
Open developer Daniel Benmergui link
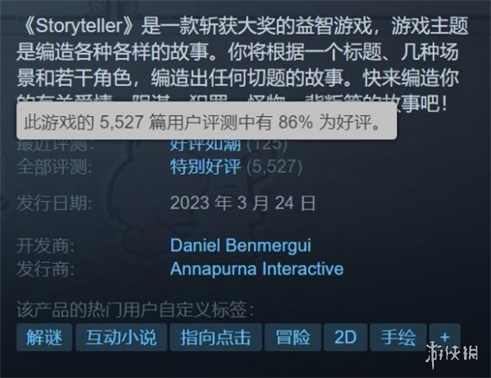[x=240, y=245]
